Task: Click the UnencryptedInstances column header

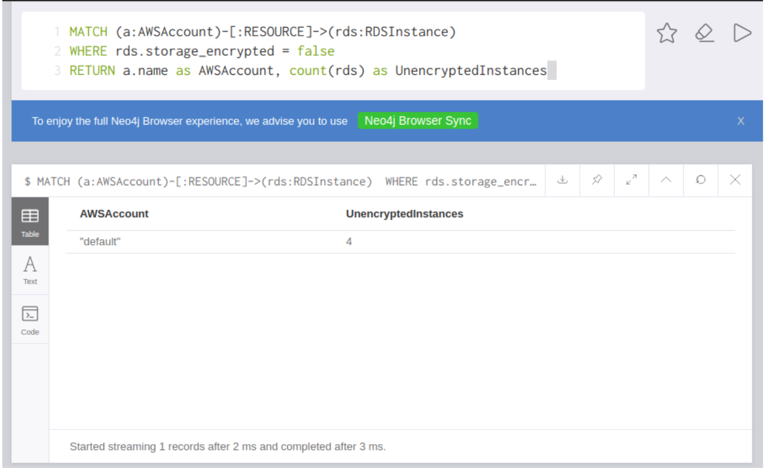Action: 404,214
